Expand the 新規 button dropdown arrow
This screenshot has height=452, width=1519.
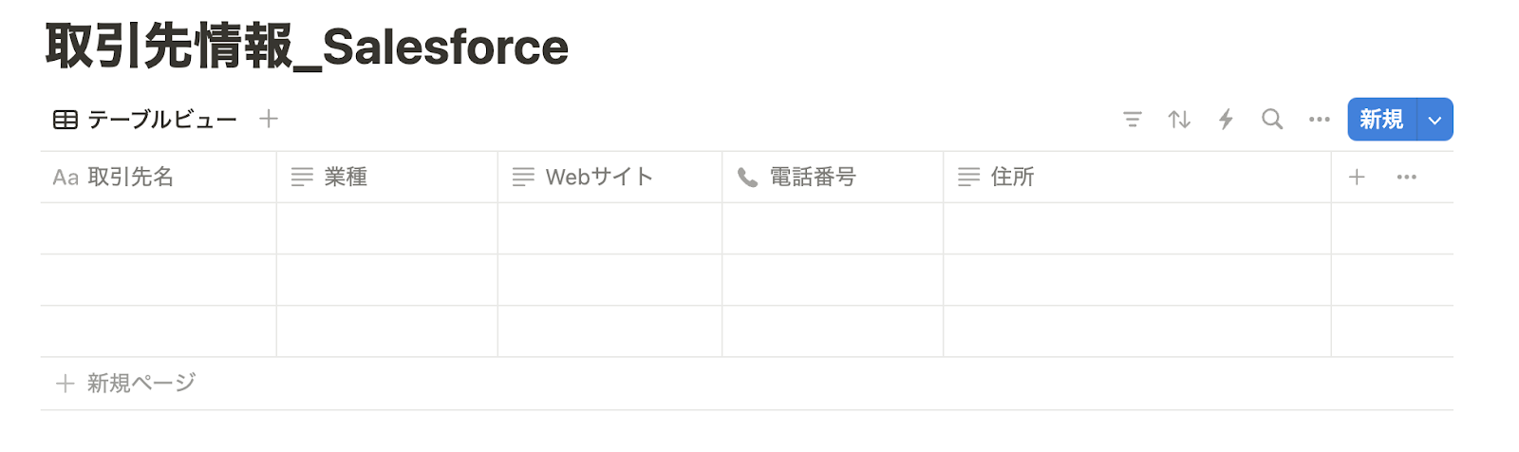(x=1435, y=120)
